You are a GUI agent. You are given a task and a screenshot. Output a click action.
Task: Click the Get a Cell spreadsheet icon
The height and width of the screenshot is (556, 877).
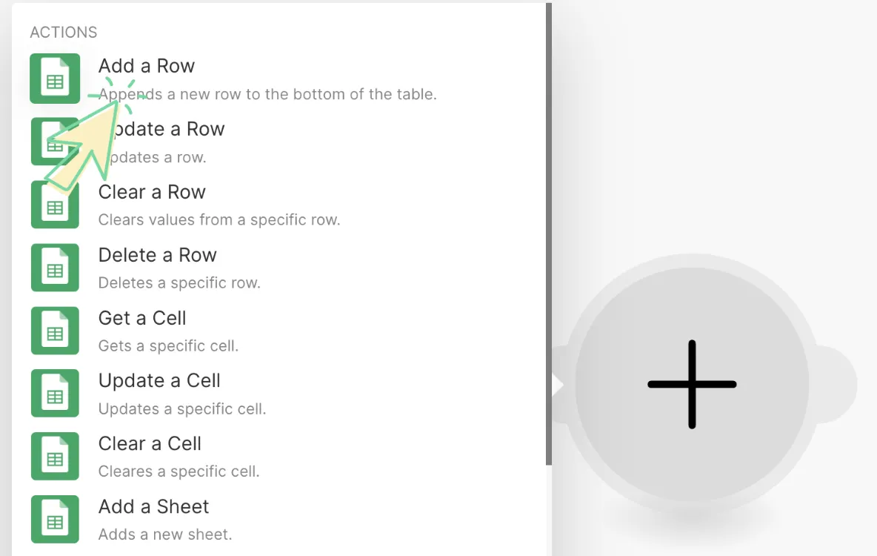pyautogui.click(x=55, y=330)
